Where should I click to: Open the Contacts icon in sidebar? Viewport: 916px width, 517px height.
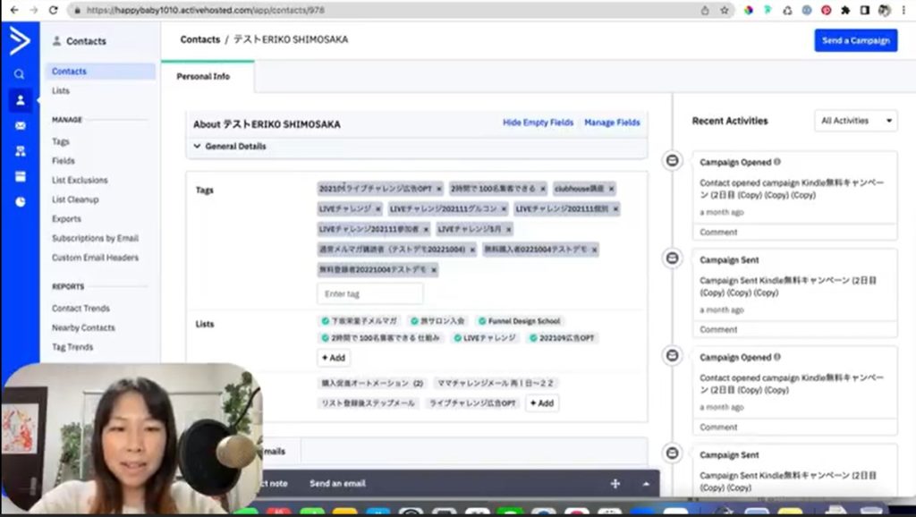(20, 100)
